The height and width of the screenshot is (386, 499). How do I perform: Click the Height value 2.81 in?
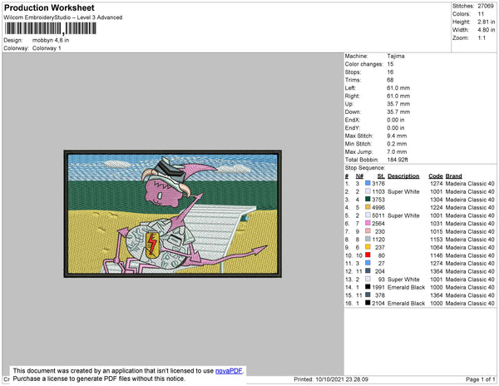tap(486, 22)
